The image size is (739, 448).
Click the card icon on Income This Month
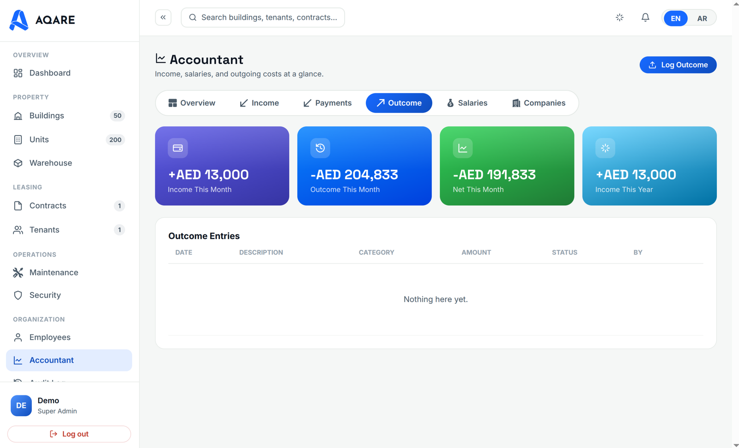[x=178, y=148]
